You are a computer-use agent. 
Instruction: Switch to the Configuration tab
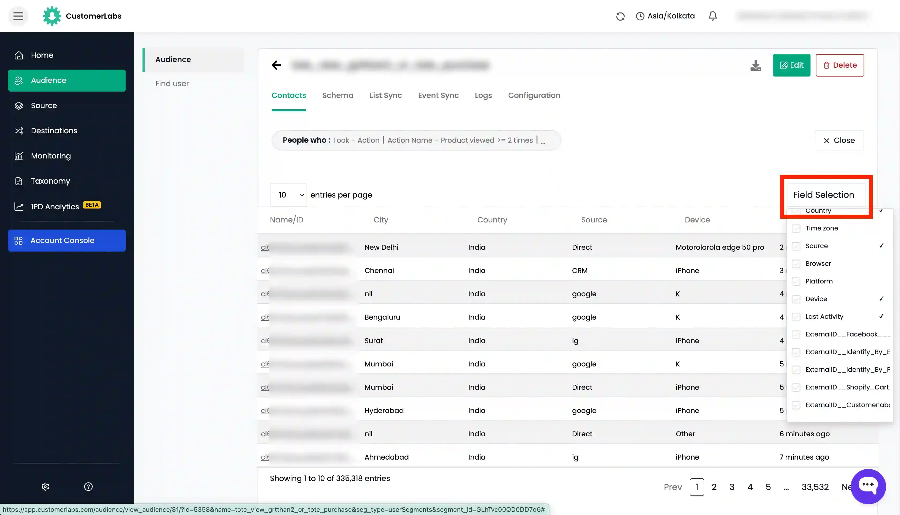coord(534,96)
